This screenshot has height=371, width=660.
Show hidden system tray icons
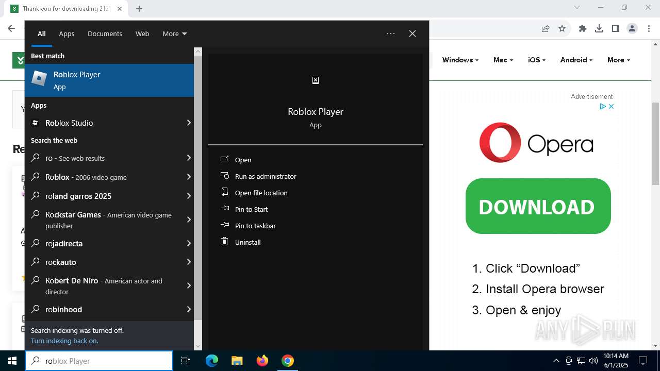pyautogui.click(x=556, y=361)
